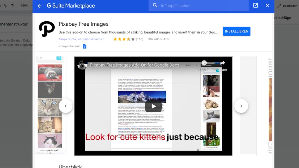The image size is (299, 168).
Task: Close the G Suite Marketplace dialog
Action: (x=267, y=6)
